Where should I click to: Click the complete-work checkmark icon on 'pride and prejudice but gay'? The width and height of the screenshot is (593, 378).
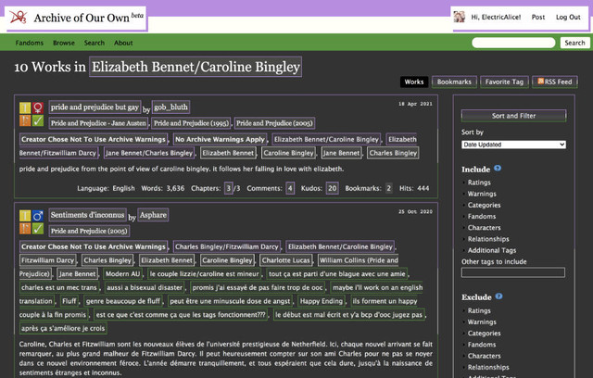click(37, 121)
